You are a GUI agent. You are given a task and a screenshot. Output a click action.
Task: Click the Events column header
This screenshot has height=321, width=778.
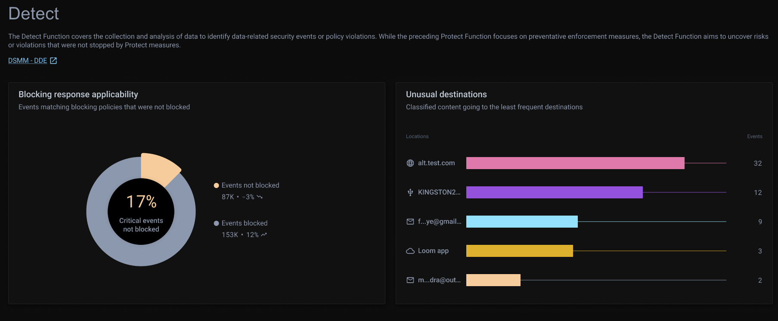(x=754, y=136)
